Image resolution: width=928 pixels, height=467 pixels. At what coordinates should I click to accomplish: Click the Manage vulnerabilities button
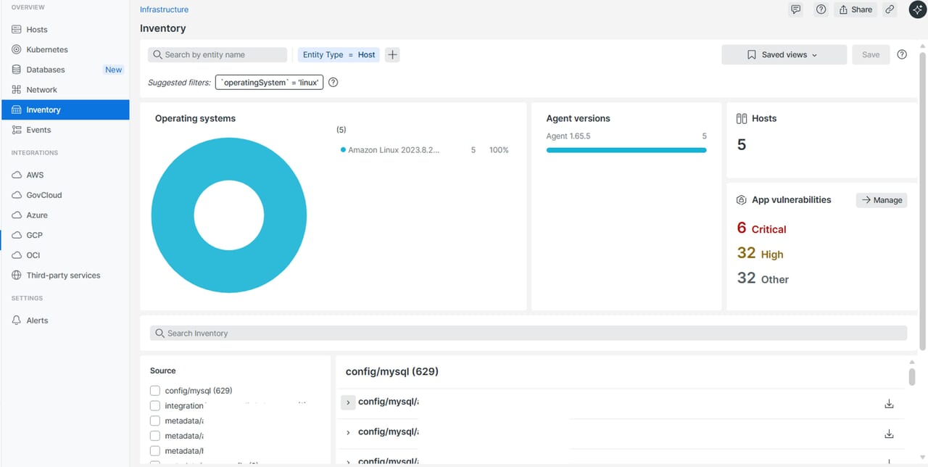click(x=882, y=200)
